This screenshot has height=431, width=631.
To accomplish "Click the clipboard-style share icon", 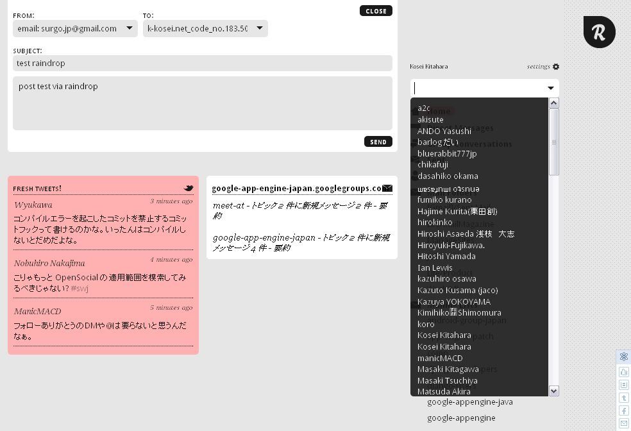I will point(624,385).
